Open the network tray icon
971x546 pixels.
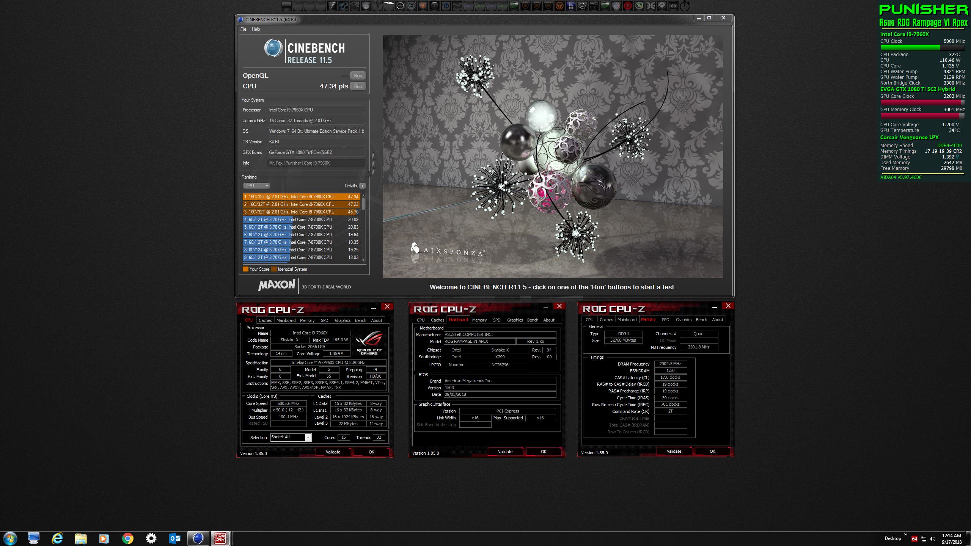point(924,539)
